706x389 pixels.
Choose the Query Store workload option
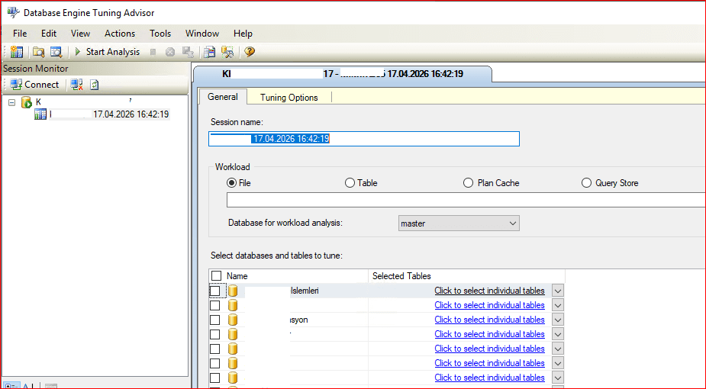pyautogui.click(x=587, y=183)
